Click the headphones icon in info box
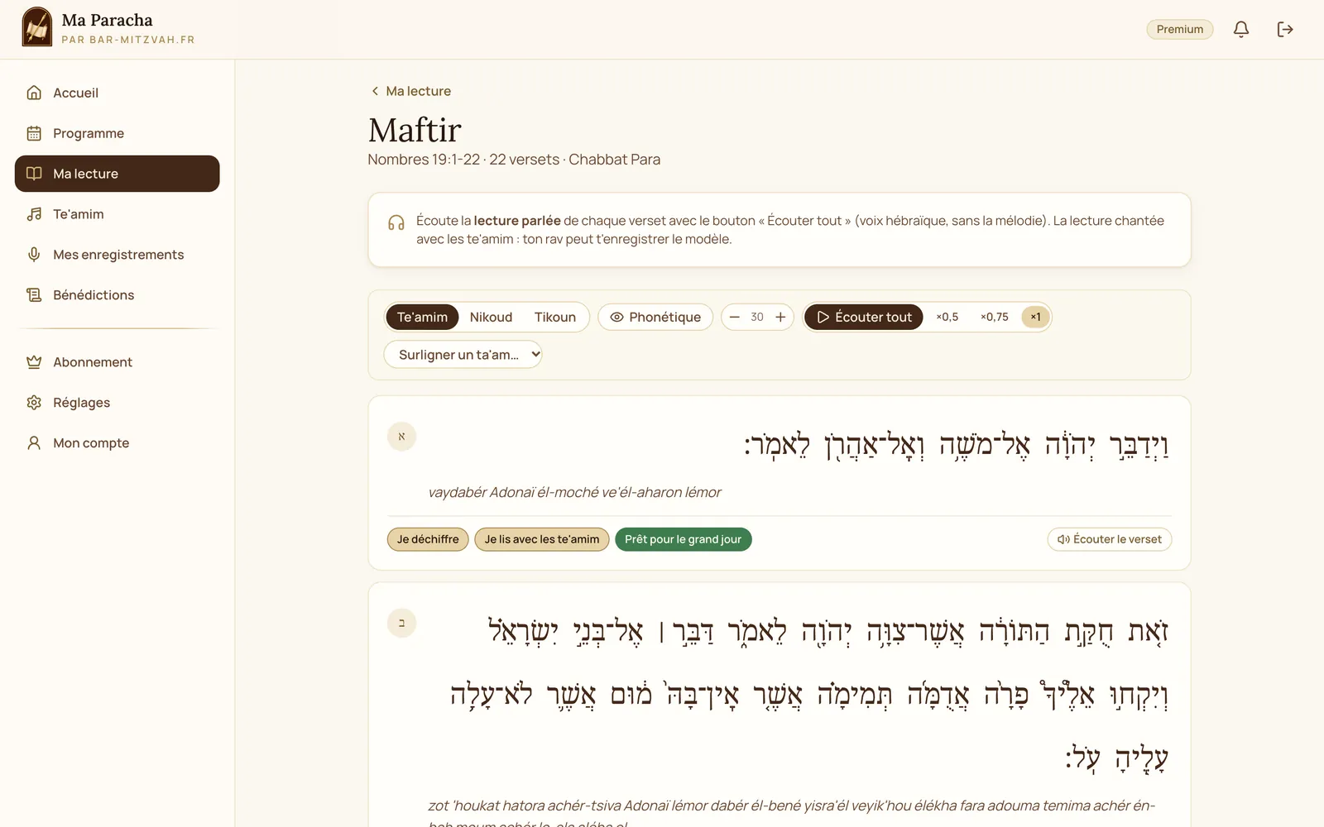The height and width of the screenshot is (827, 1324). (x=396, y=223)
